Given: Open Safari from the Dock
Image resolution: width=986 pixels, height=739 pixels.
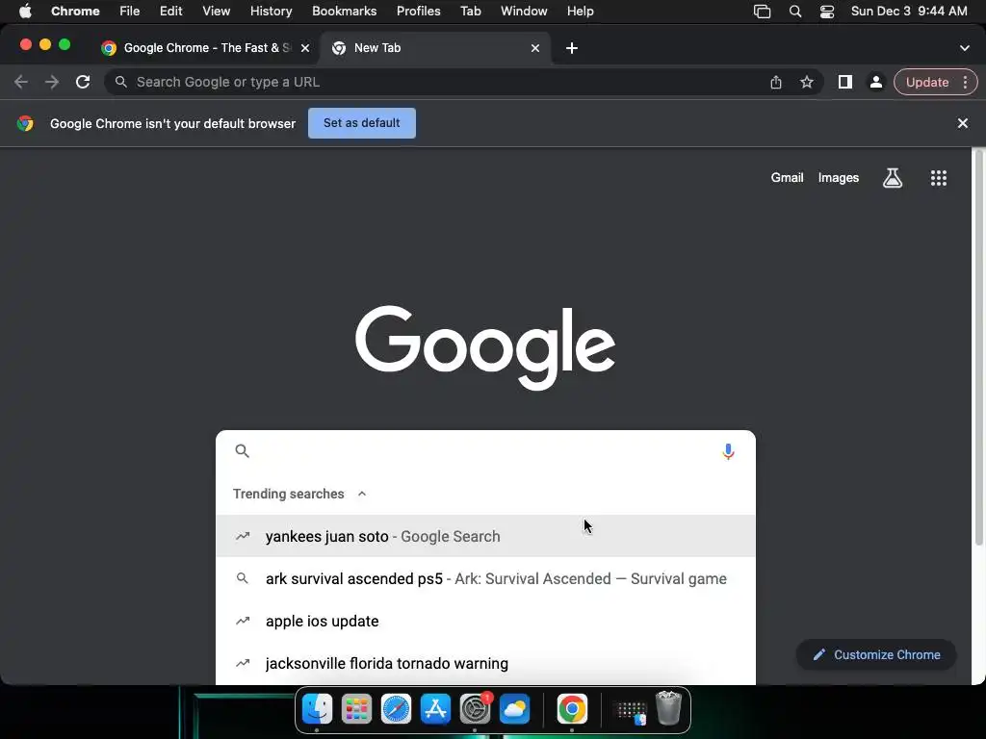Looking at the screenshot, I should 396,709.
